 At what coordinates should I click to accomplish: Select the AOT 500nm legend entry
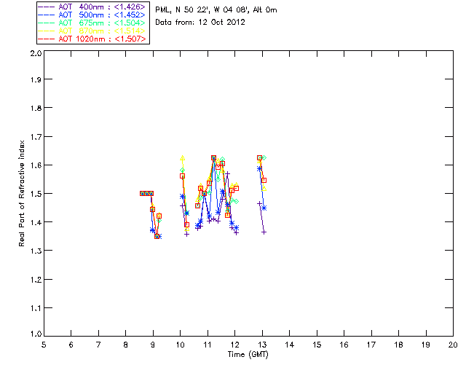(92, 15)
